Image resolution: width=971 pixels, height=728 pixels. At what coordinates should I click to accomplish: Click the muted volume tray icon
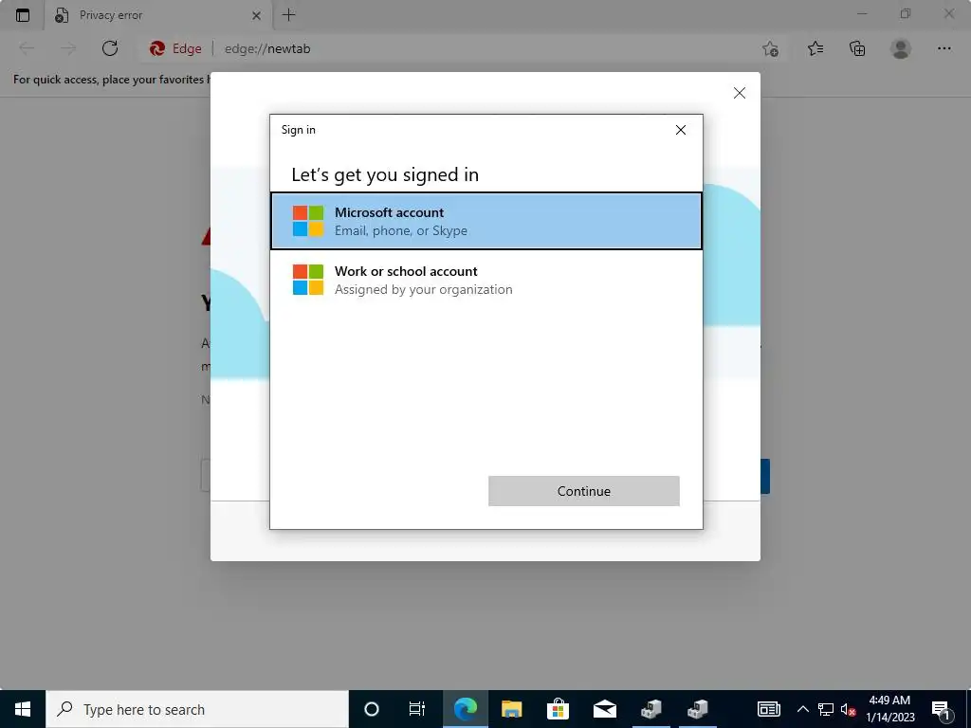point(849,709)
